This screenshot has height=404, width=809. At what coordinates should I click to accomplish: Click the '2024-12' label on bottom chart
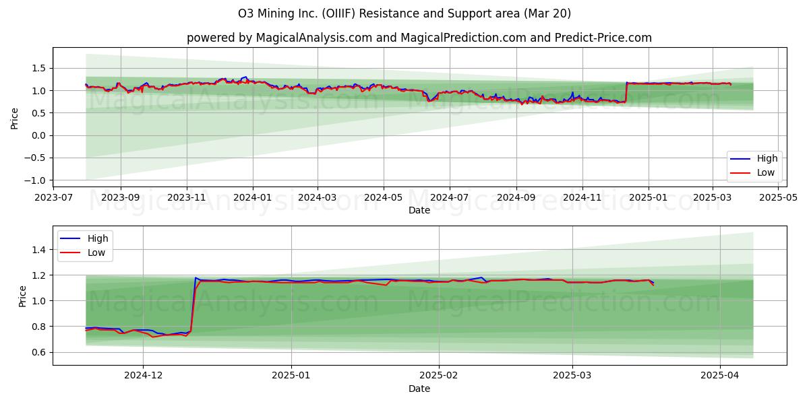point(144,377)
